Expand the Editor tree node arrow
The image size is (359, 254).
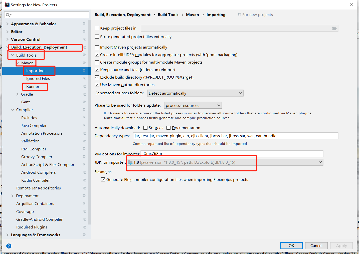[x=8, y=32]
